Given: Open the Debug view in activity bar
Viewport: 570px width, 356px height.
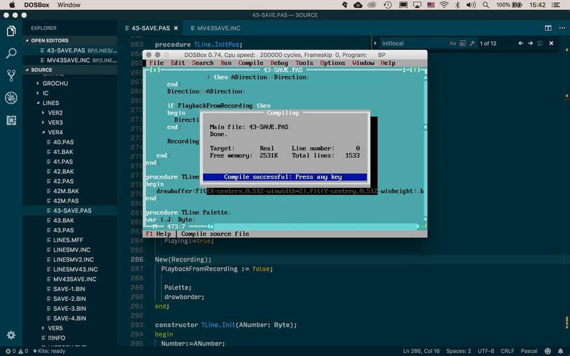Looking at the screenshot, I should pyautogui.click(x=11, y=98).
